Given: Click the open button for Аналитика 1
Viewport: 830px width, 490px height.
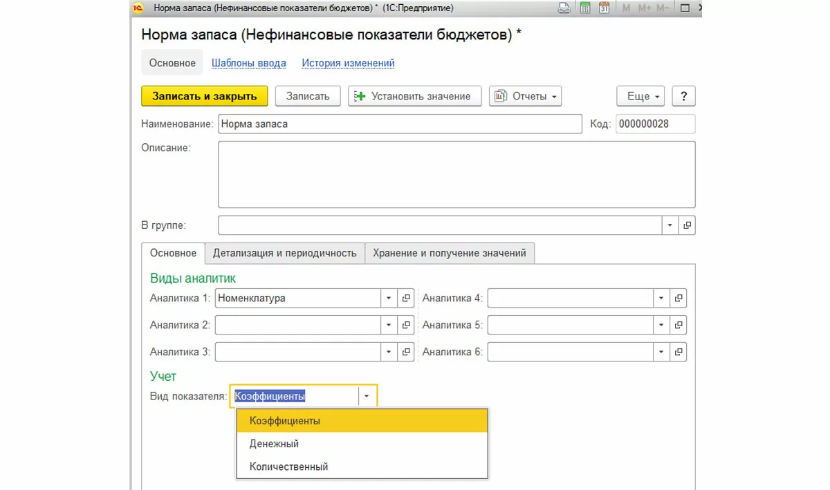Looking at the screenshot, I should 407,299.
